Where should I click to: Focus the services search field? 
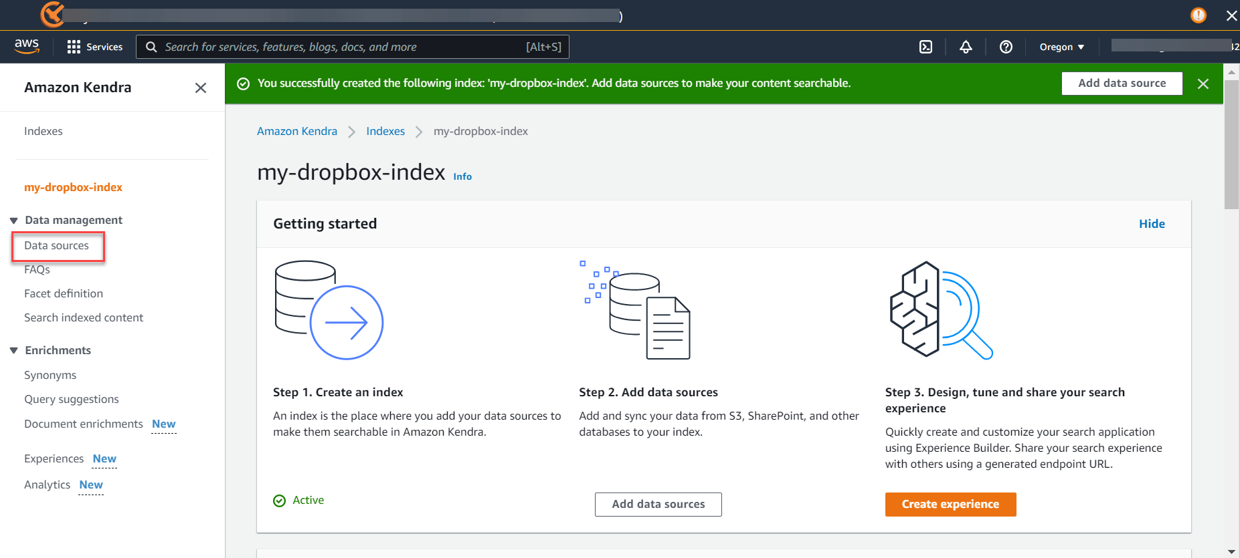353,47
